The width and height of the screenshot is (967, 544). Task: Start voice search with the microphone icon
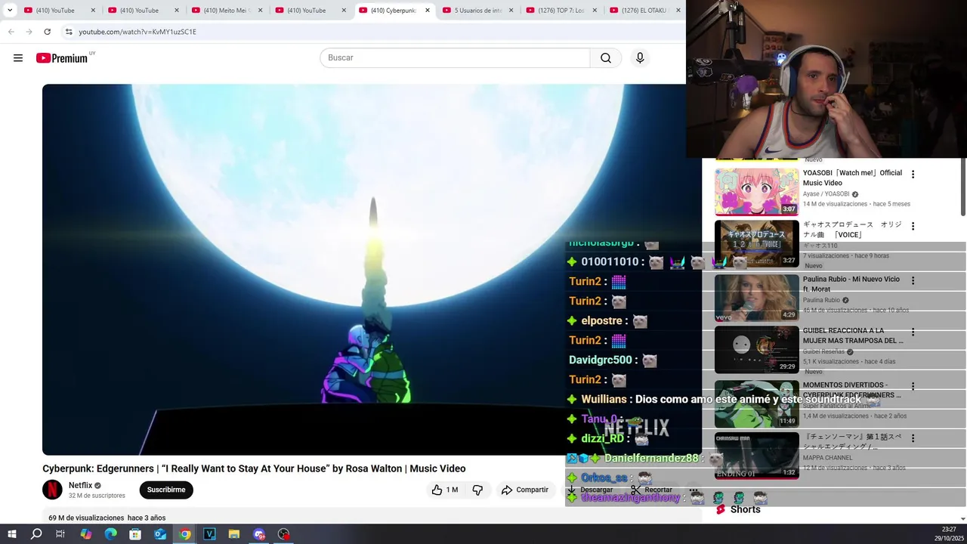click(640, 58)
